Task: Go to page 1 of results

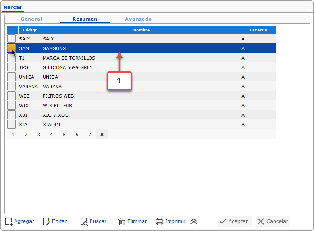Action: [x=13, y=135]
